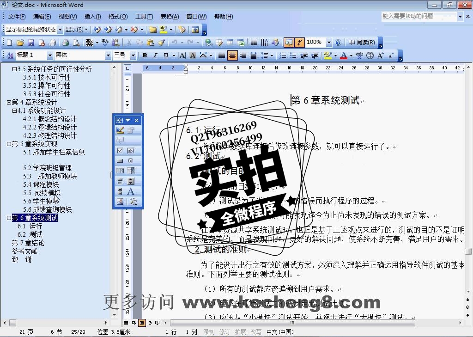The image size is (473, 337).
Task: Open the 格式(O) menu
Action: tap(118, 17)
